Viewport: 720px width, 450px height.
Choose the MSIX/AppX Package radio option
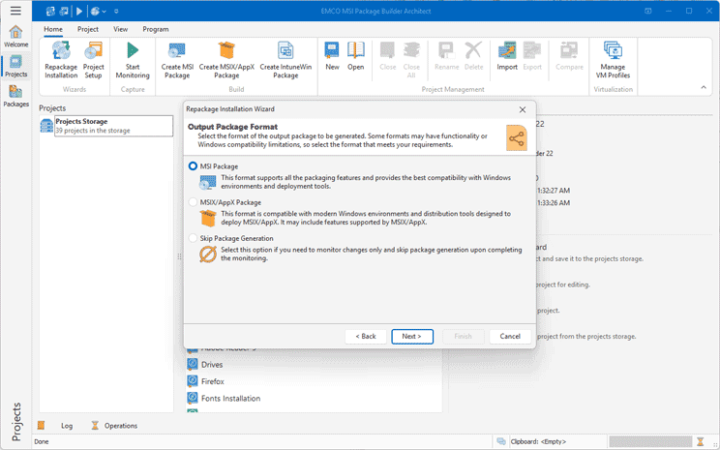[x=193, y=202]
